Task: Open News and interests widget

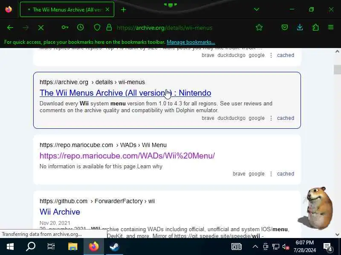Action: (237, 246)
